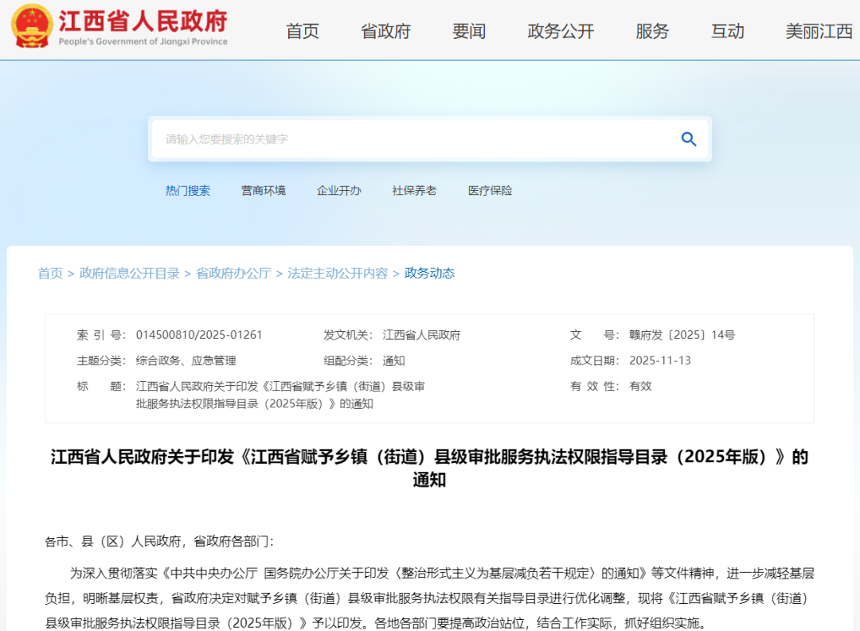Viewport: 860px width, 631px height.
Task: Click the Jiangxi government national emblem logo
Action: pos(31,27)
